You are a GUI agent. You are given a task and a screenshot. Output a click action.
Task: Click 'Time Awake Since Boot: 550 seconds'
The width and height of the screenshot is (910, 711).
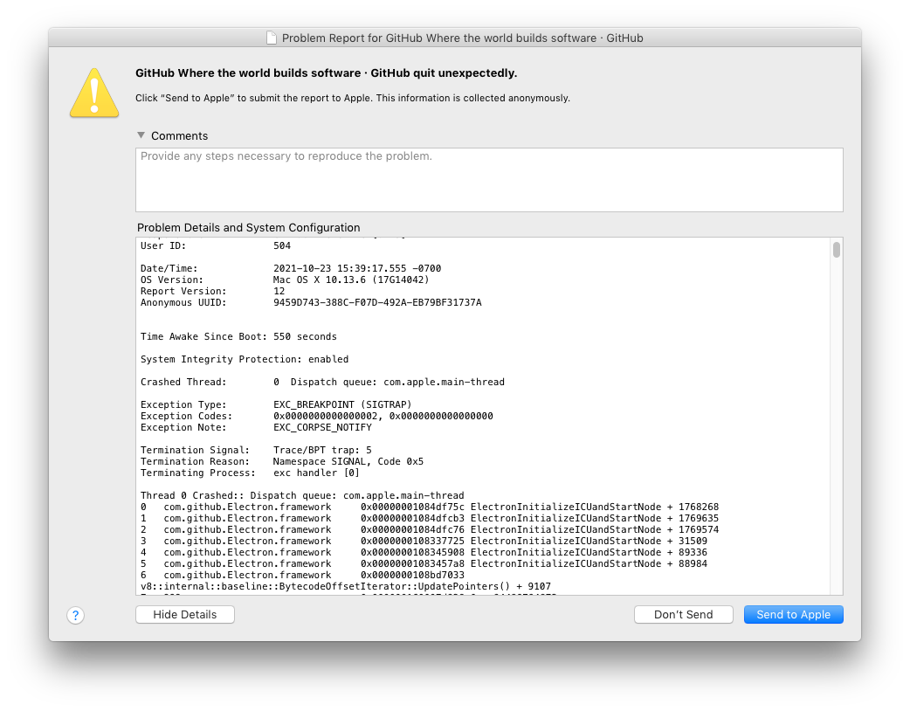pyautogui.click(x=238, y=336)
